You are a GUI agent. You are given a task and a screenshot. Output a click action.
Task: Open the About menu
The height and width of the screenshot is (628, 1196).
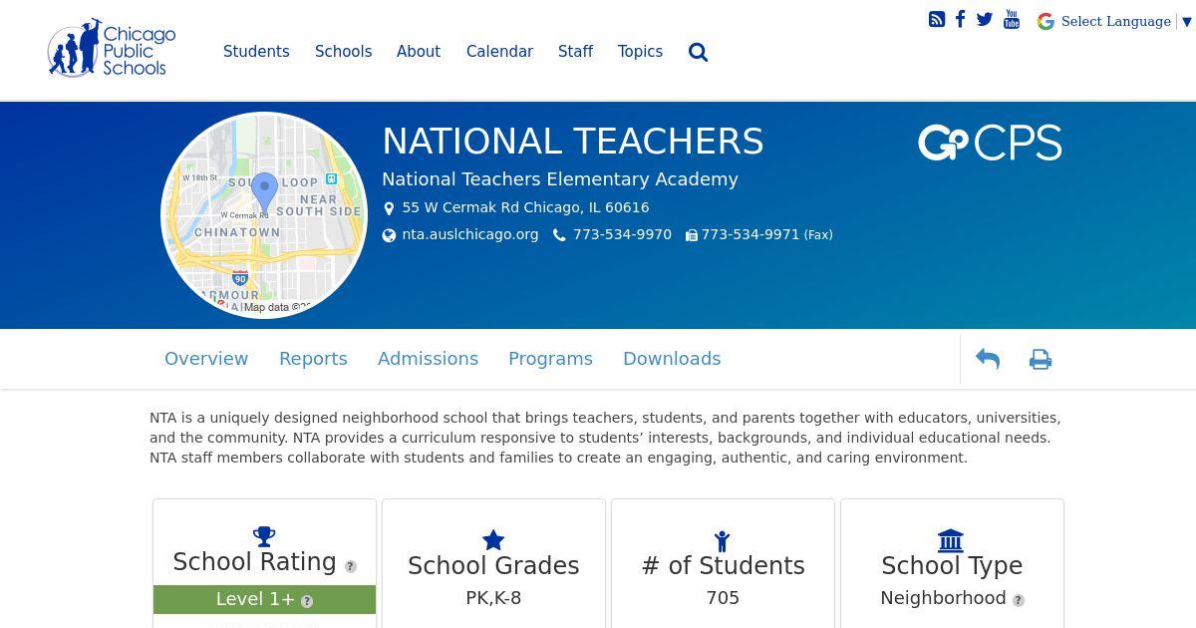point(419,52)
